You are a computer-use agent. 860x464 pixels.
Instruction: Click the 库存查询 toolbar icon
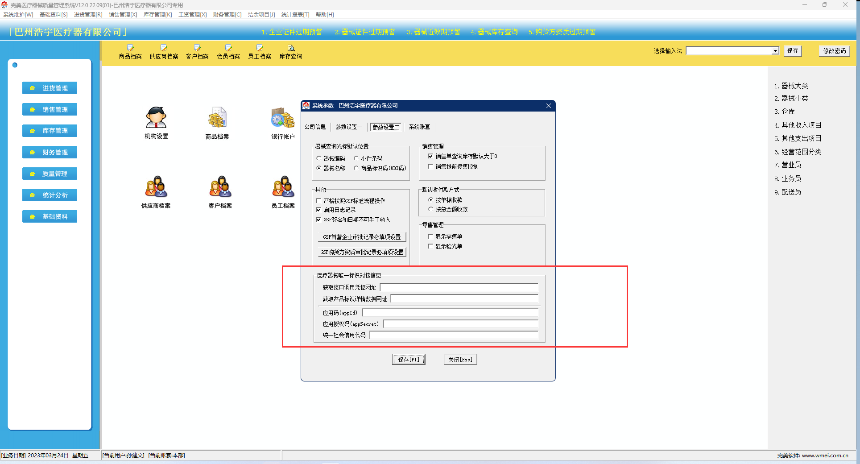291,52
